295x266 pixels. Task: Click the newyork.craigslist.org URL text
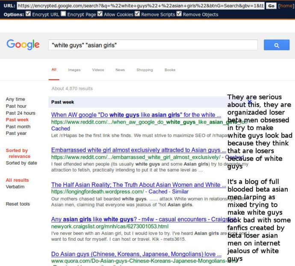tap(110, 227)
